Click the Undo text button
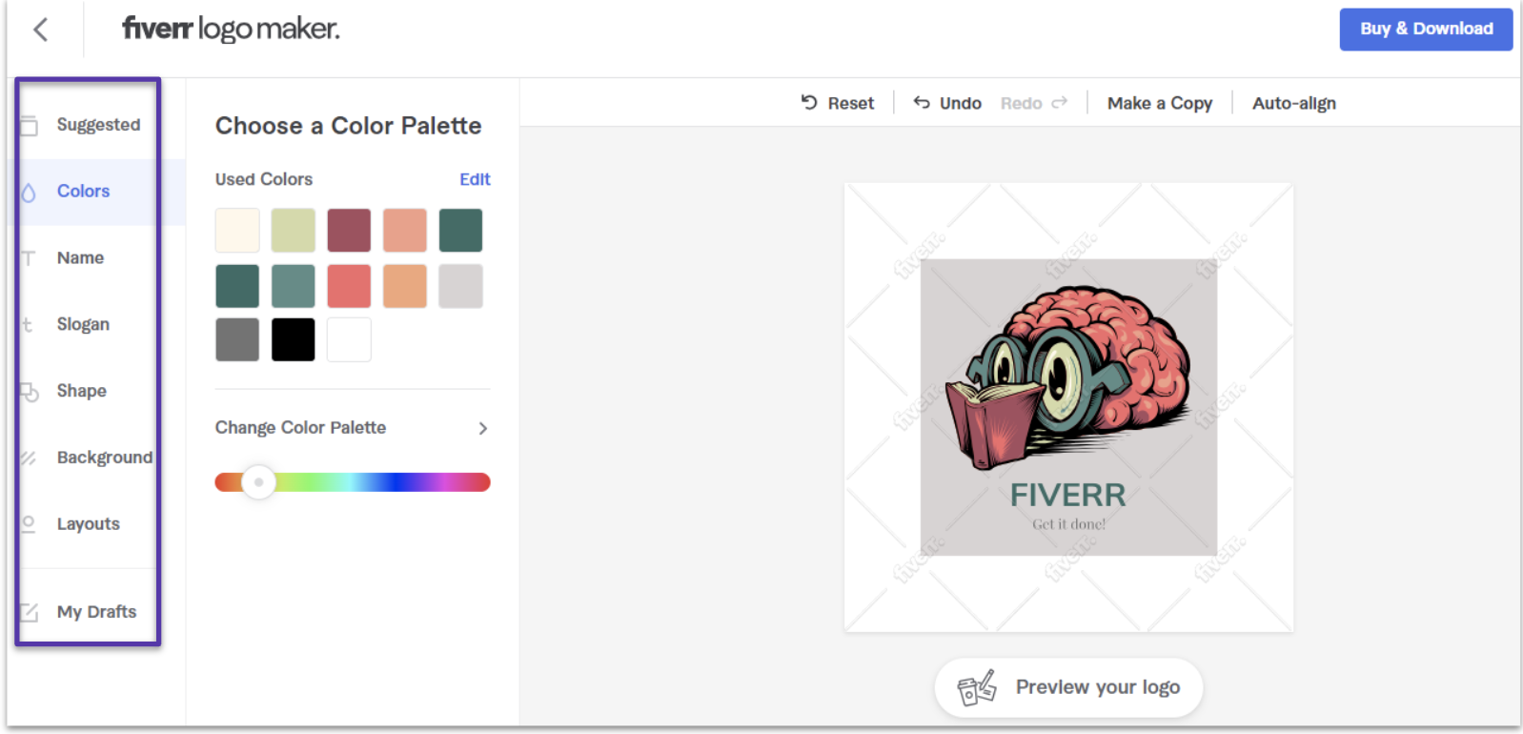This screenshot has width=1523, height=734. pos(960,103)
